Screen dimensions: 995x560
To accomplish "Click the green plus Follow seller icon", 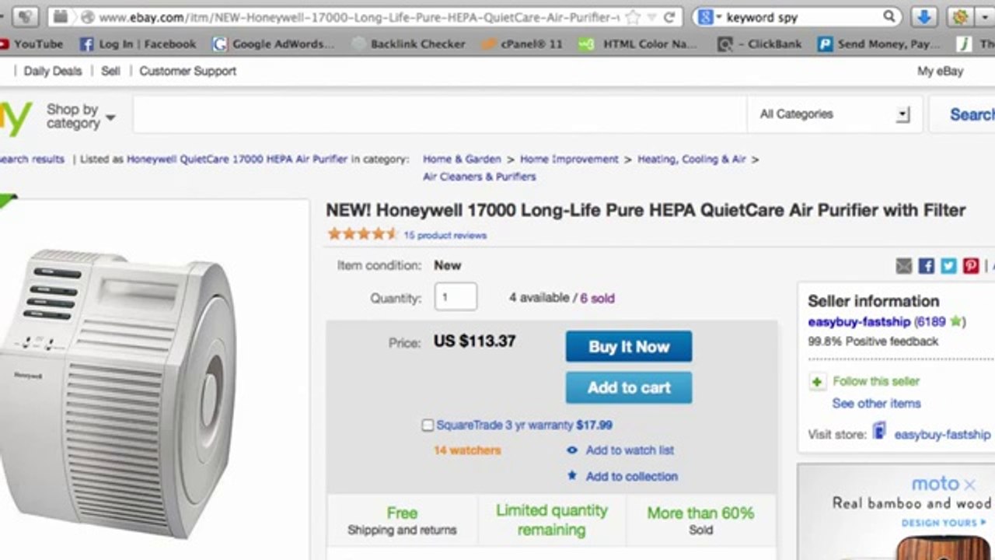I will pos(817,382).
